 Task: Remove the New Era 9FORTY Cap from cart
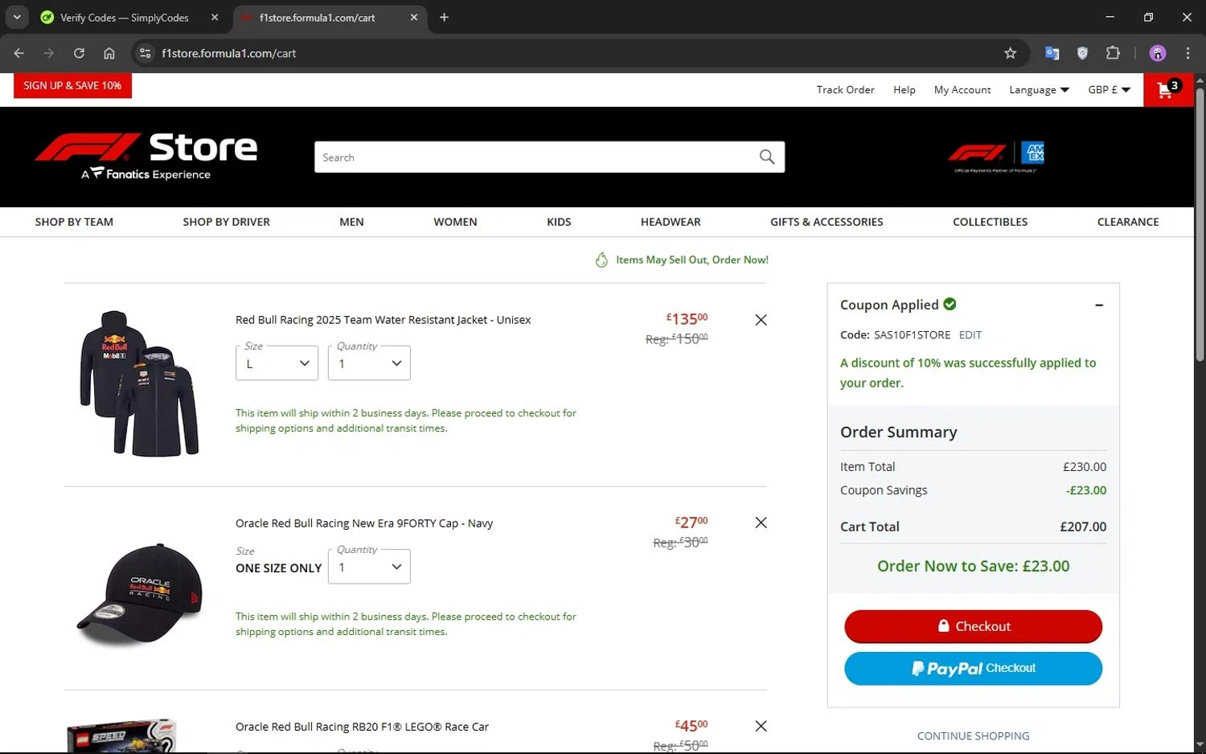tap(761, 522)
